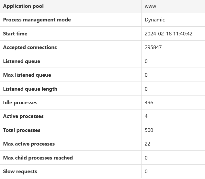Click the Listened queue label
Viewport: 205px width, 179px height.
point(22,61)
